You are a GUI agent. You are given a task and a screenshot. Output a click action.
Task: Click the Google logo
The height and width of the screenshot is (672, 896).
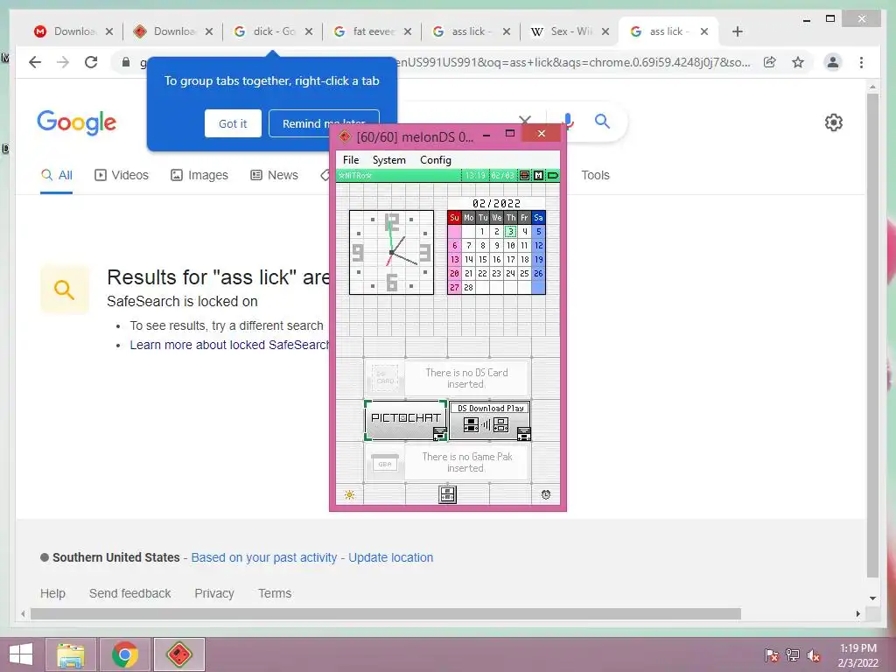click(x=77, y=122)
